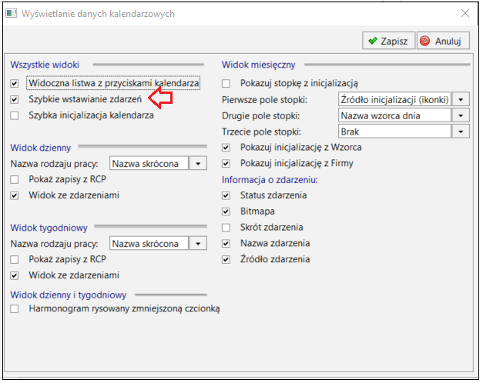Click the Widok miesięczny section heading
This screenshot has height=383, width=483.
tap(258, 65)
